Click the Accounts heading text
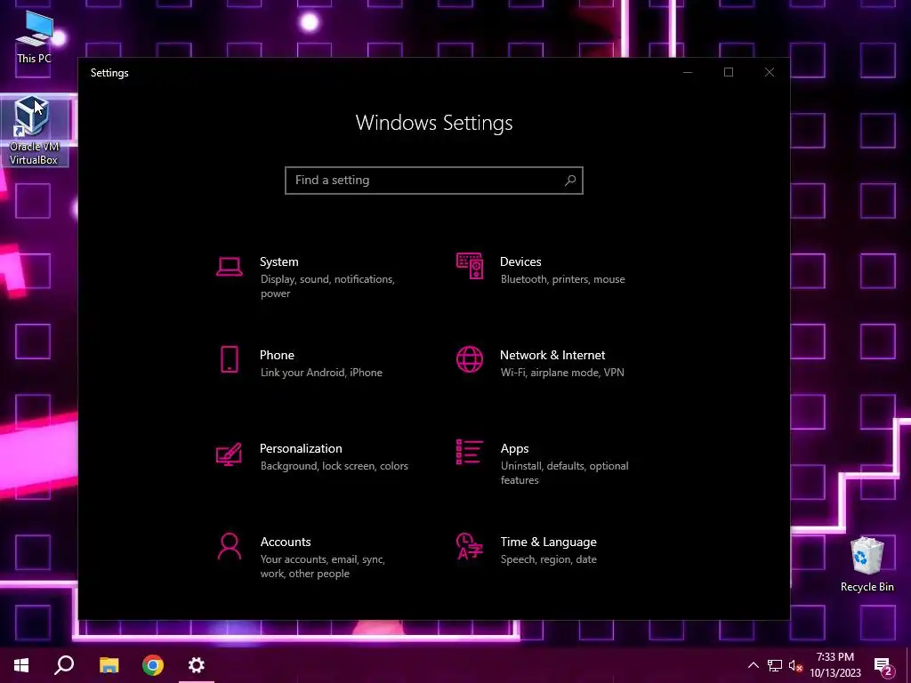 pyautogui.click(x=286, y=542)
